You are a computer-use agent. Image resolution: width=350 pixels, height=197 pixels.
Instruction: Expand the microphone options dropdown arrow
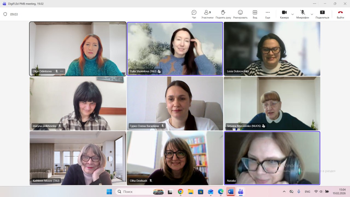[312, 14]
